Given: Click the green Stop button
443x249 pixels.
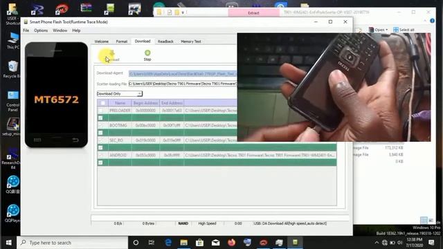Looking at the screenshot, I should click(x=147, y=55).
